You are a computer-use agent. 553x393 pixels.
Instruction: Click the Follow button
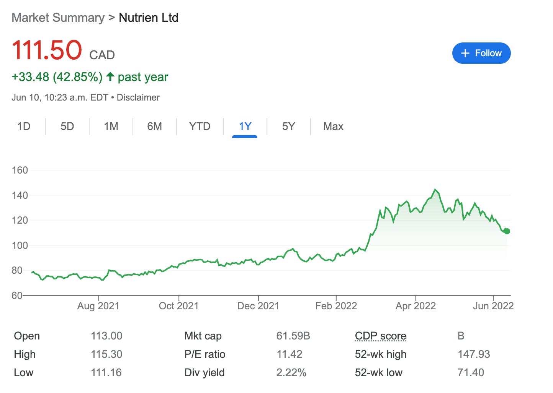[x=481, y=53]
